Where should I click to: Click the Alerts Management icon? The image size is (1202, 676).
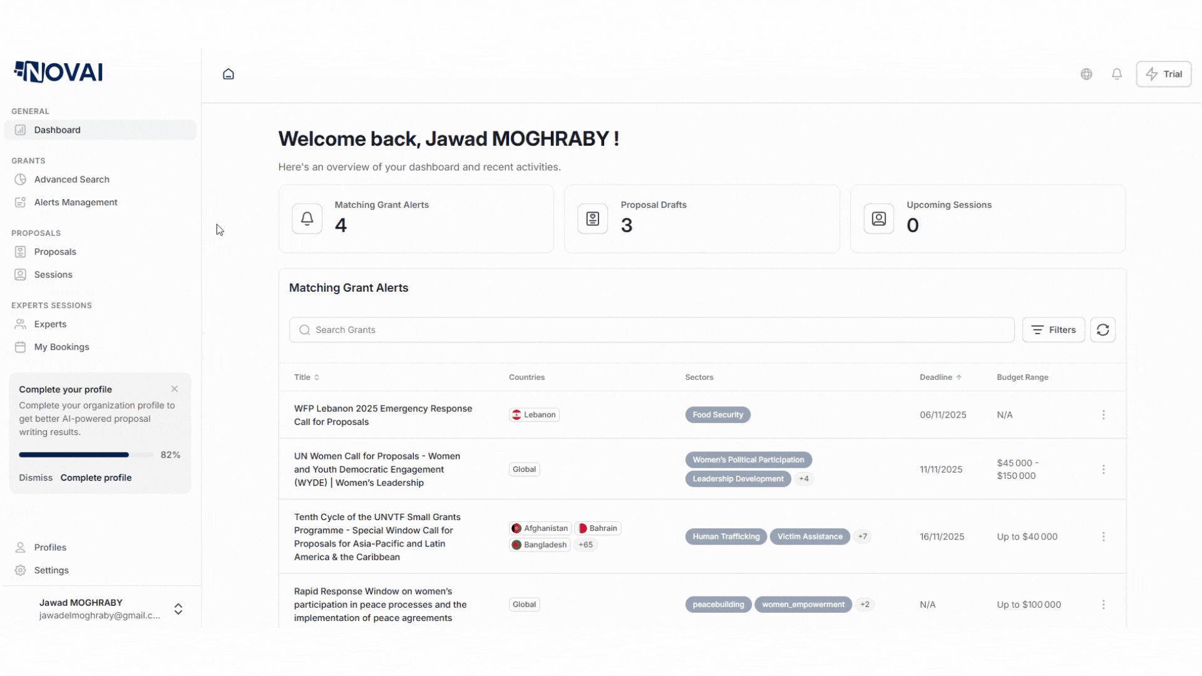pyautogui.click(x=21, y=202)
